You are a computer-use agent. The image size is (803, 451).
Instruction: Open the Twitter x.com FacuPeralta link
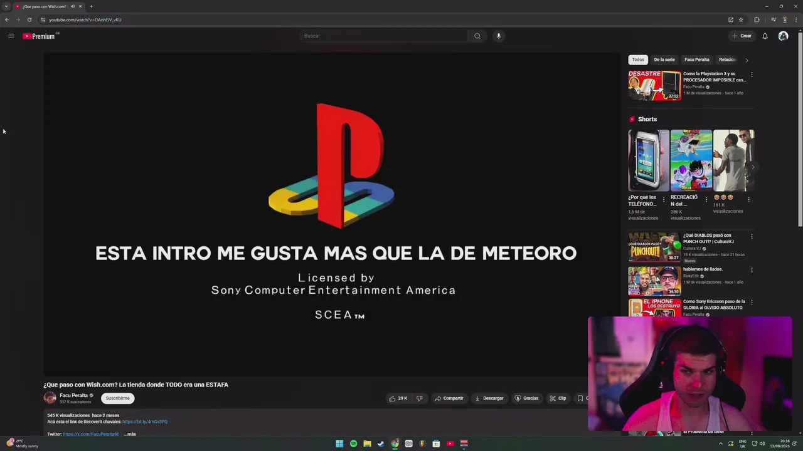[91, 434]
